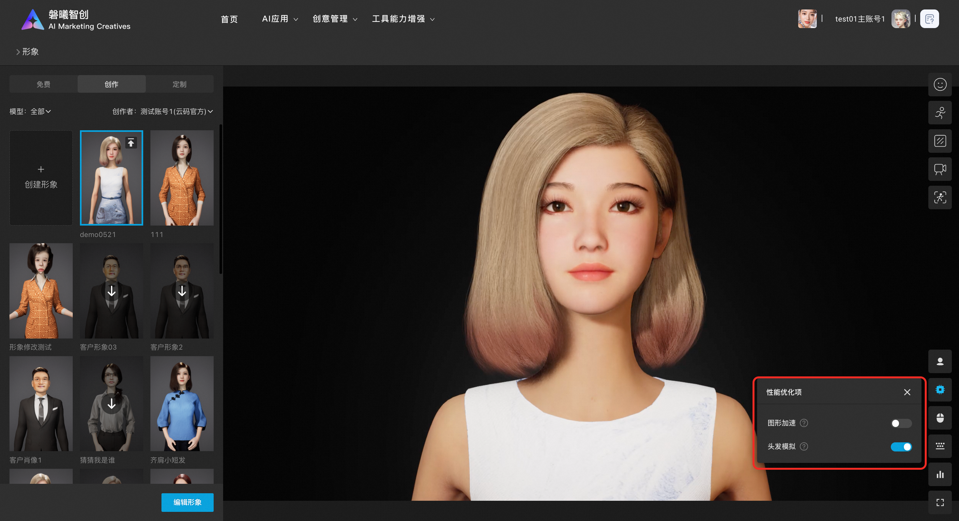Click the 磐曦智创 logo
The width and height of the screenshot is (959, 521).
(x=76, y=20)
